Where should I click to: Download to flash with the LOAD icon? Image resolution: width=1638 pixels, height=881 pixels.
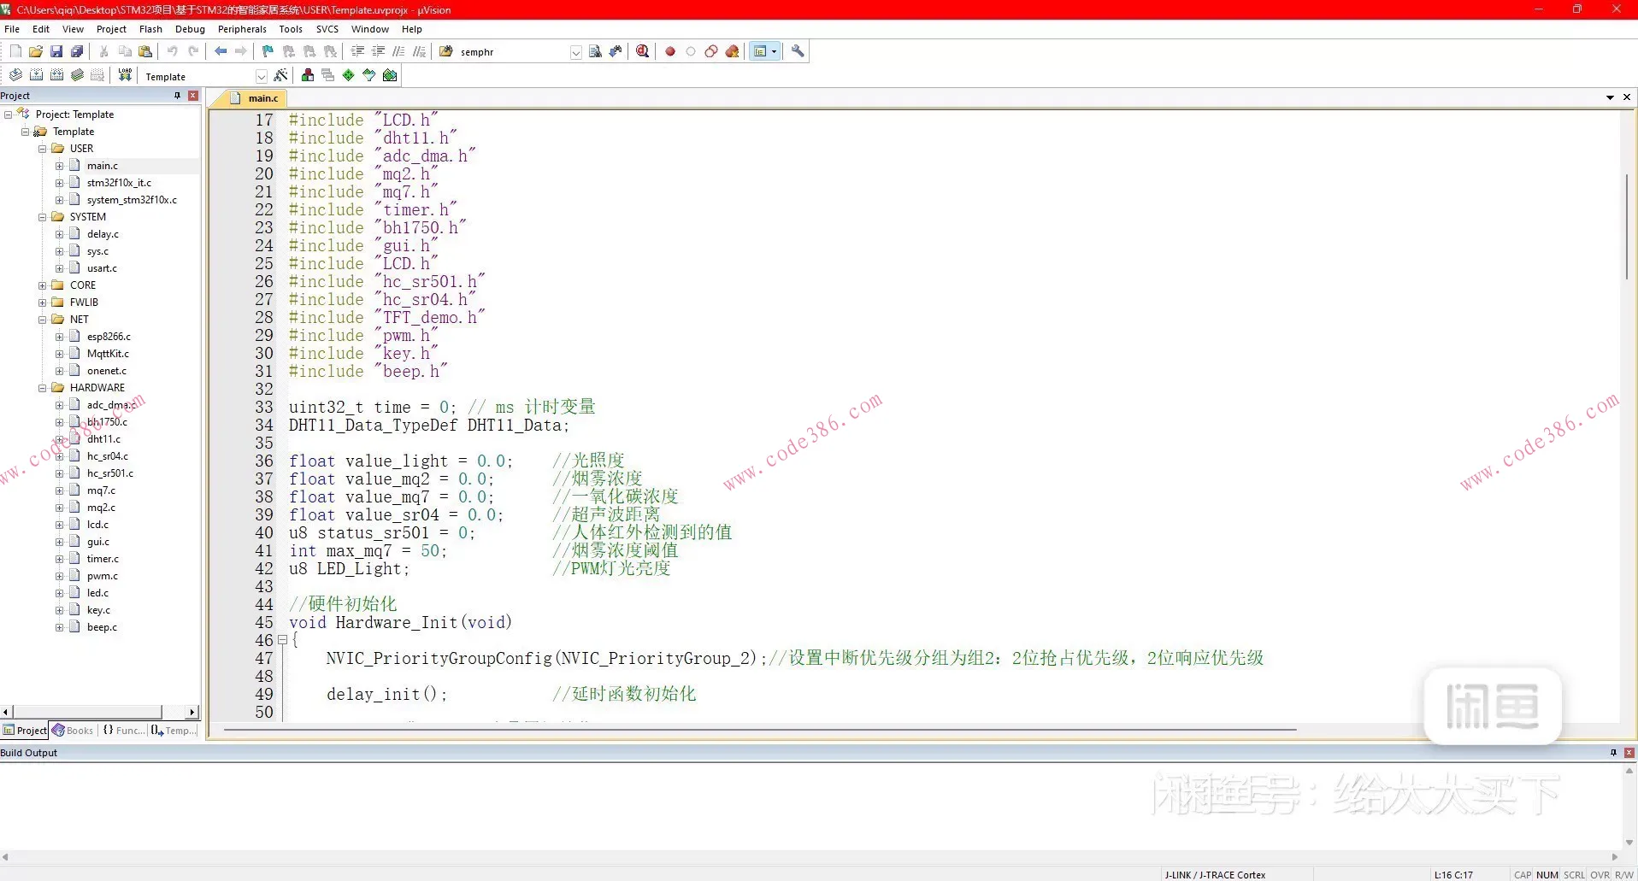point(125,75)
